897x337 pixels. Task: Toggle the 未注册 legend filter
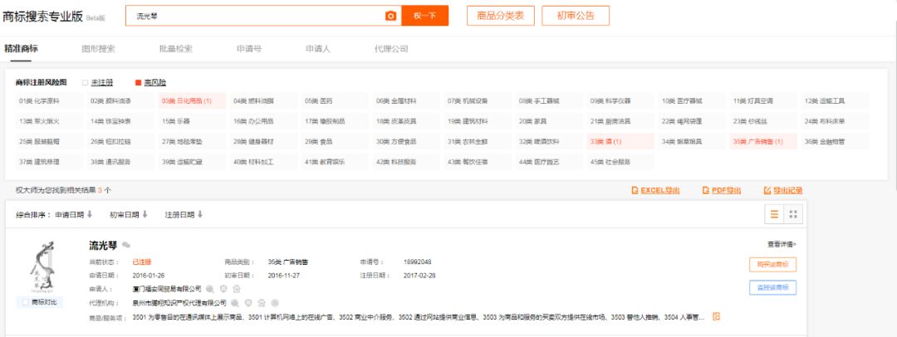click(85, 83)
